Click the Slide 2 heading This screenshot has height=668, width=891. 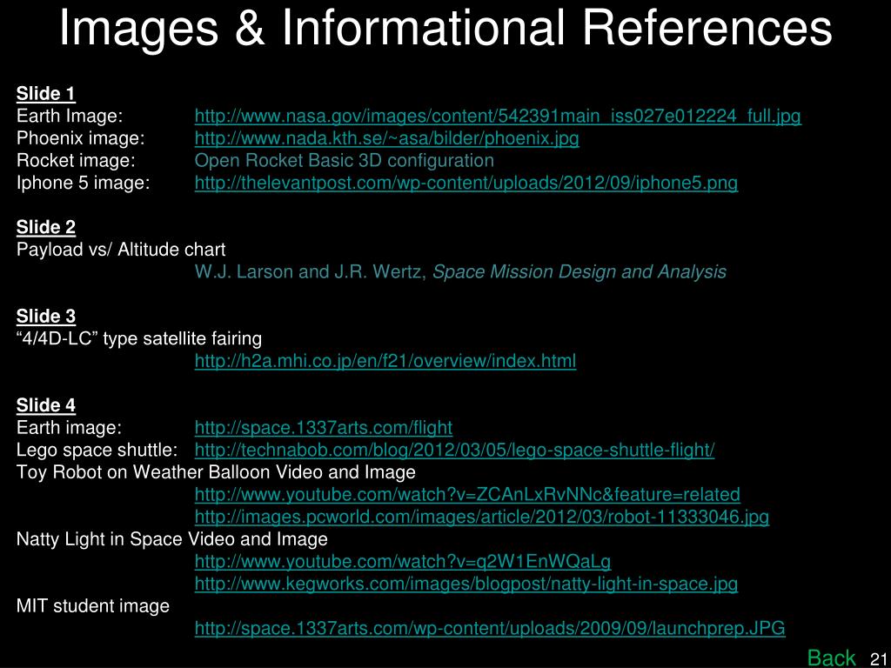46,227
